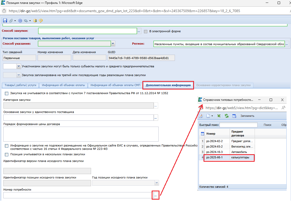This screenshot has height=204, width=291.
Task: Open the Регион lookup ellipsis button
Action: pyautogui.click(x=287, y=44)
